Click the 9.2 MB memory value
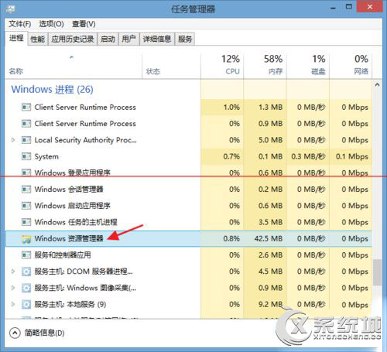Screen dimensions: 387x352 pyautogui.click(x=270, y=305)
